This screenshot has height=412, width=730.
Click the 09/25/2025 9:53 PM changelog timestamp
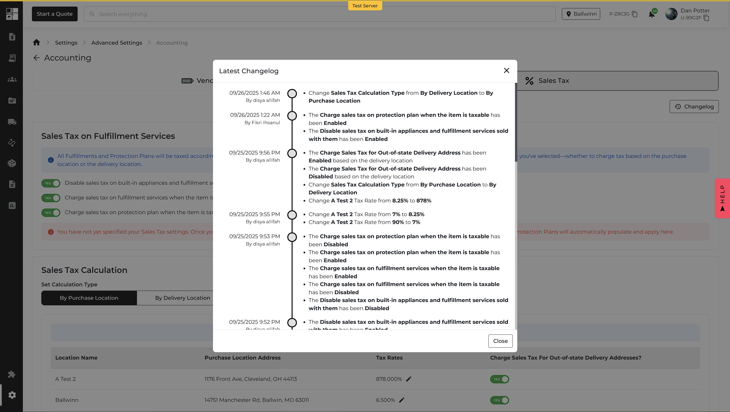255,236
